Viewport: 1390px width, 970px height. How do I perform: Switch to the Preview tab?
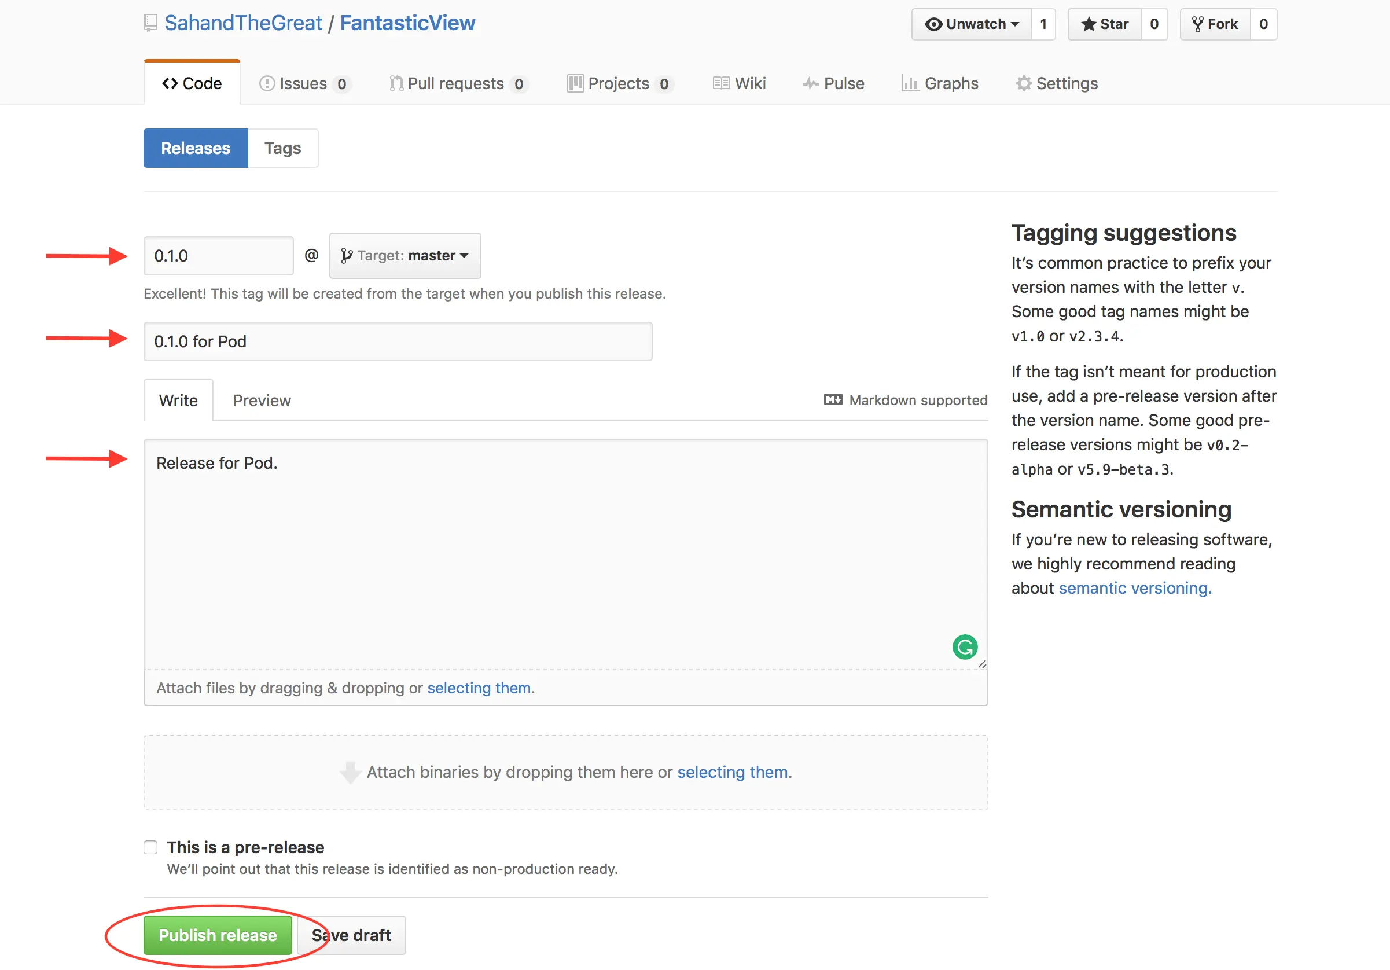point(262,401)
